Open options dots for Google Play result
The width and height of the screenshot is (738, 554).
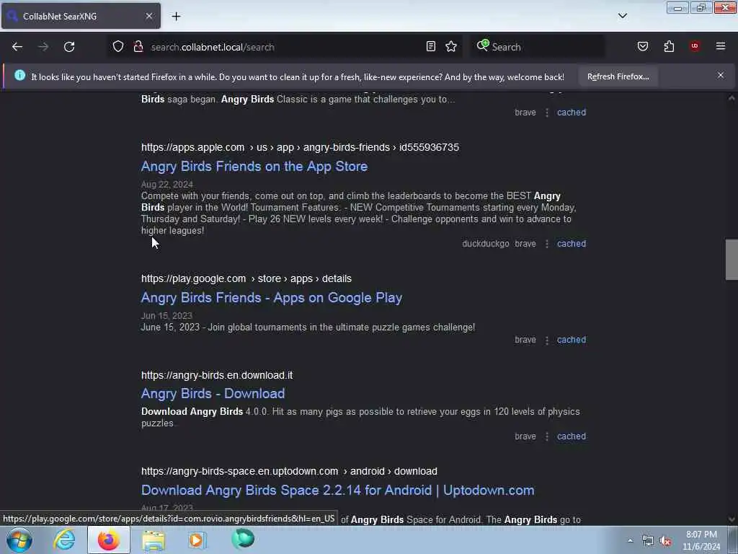pyautogui.click(x=547, y=340)
